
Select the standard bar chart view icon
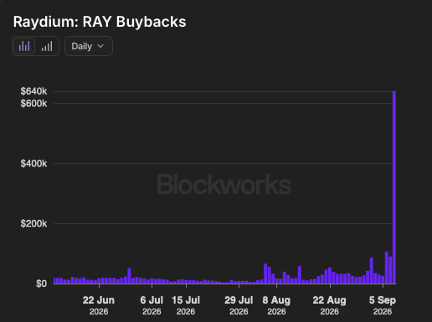click(24, 46)
